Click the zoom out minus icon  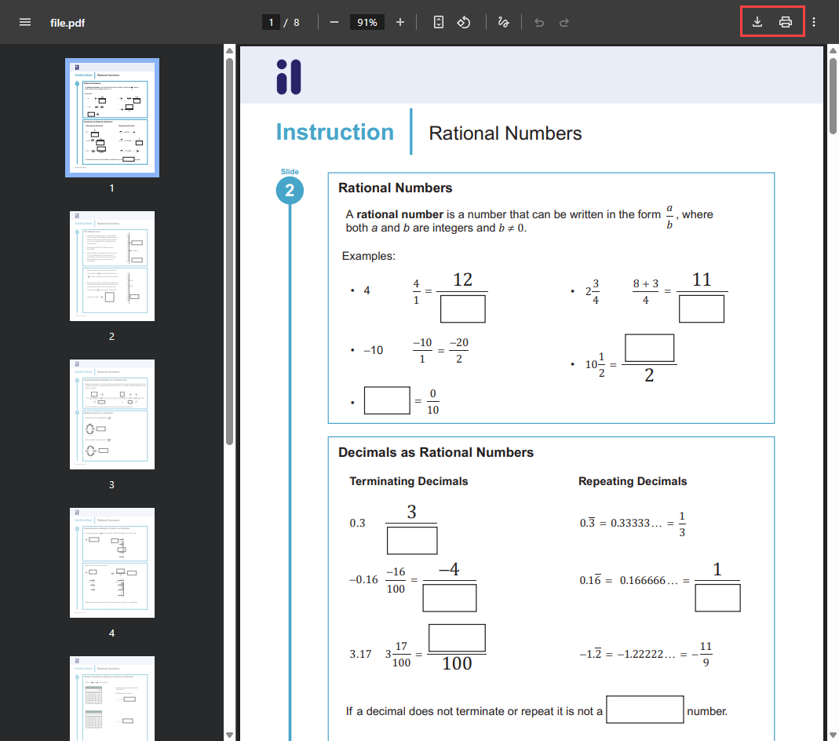334,23
